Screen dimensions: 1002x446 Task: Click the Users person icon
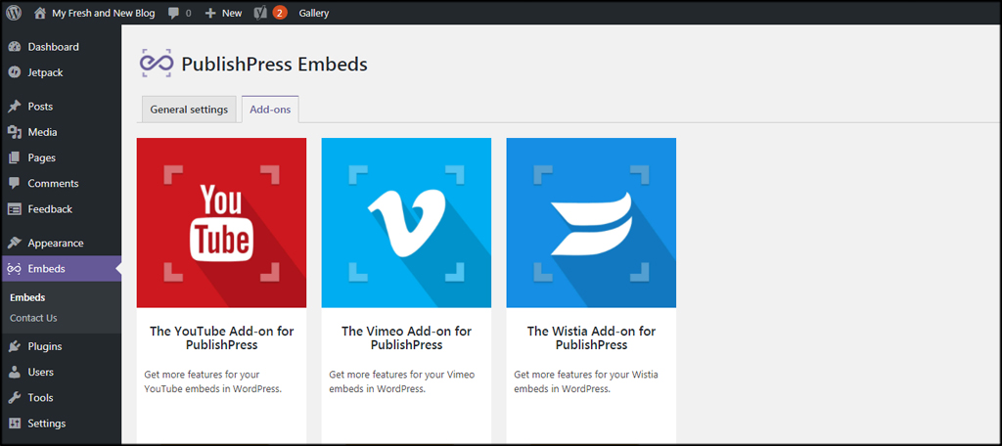15,372
